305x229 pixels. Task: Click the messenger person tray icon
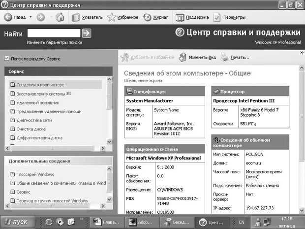tap(258, 222)
